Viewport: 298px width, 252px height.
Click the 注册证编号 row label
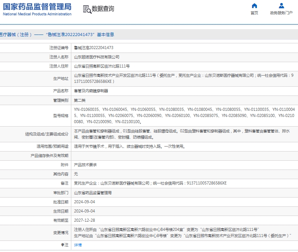point(59,48)
